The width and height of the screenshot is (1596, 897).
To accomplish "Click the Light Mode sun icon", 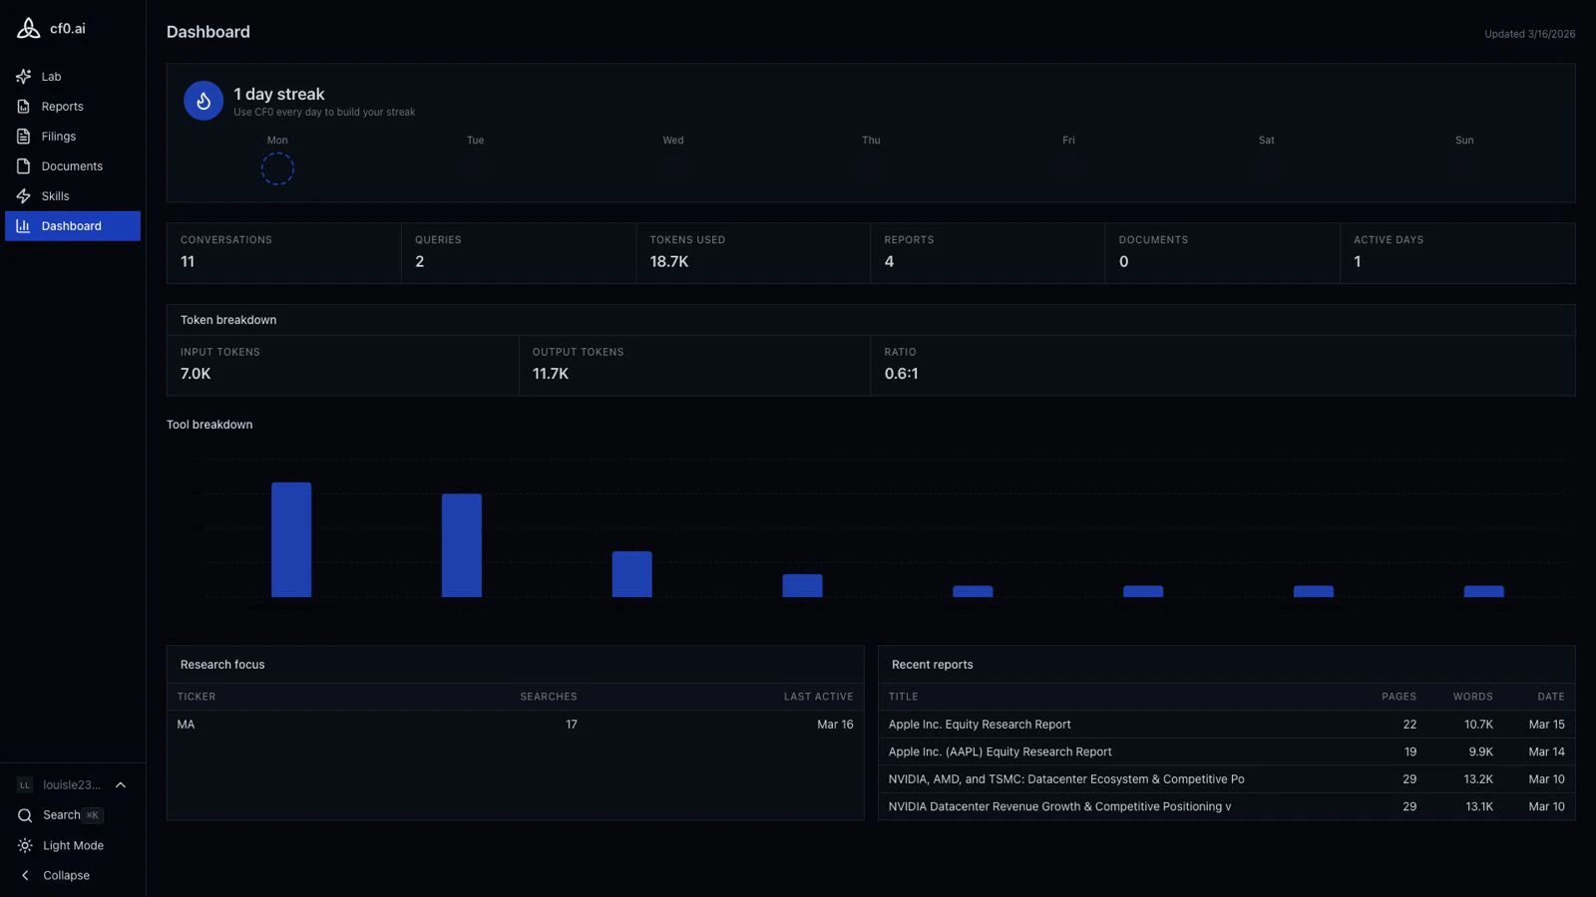I will click(x=25, y=845).
